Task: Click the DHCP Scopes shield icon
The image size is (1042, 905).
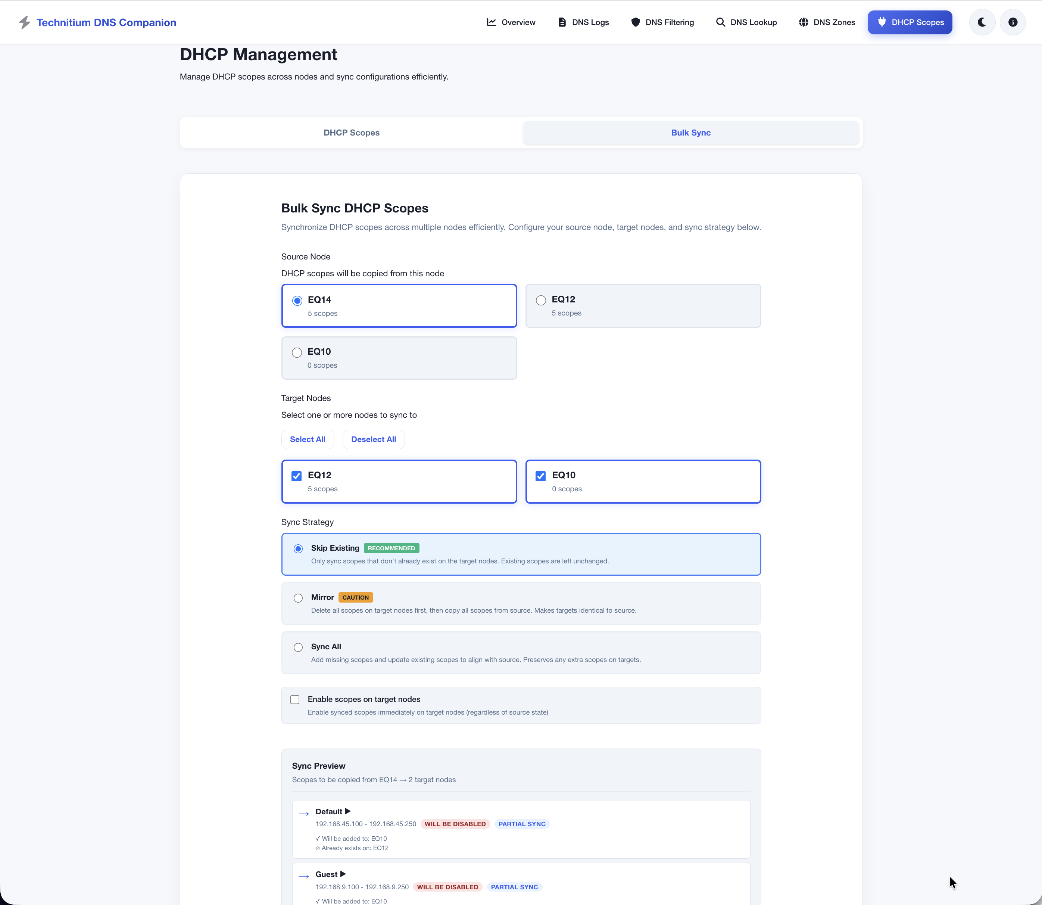Action: coord(883,22)
